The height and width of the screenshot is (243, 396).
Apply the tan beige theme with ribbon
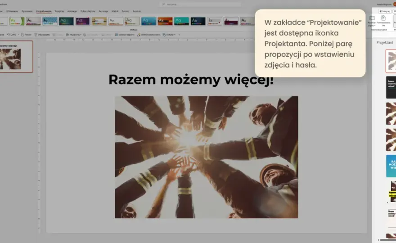coord(99,21)
